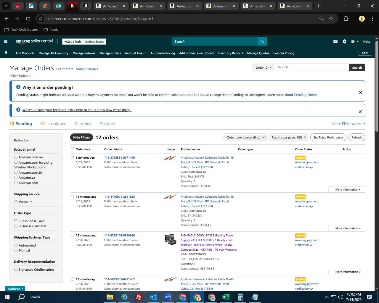Click info icon in pending order banner
The height and width of the screenshot is (303, 379).
18,87
